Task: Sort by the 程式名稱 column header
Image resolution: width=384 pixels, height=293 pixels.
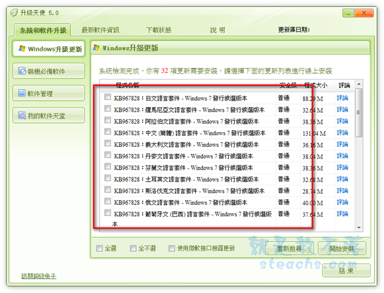Action: (x=127, y=85)
